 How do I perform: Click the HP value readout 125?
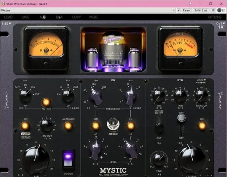pyautogui.click(x=21, y=108)
